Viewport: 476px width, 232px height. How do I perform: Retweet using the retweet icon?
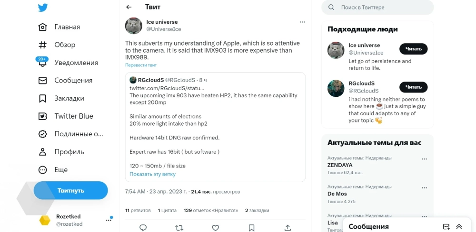(x=179, y=228)
